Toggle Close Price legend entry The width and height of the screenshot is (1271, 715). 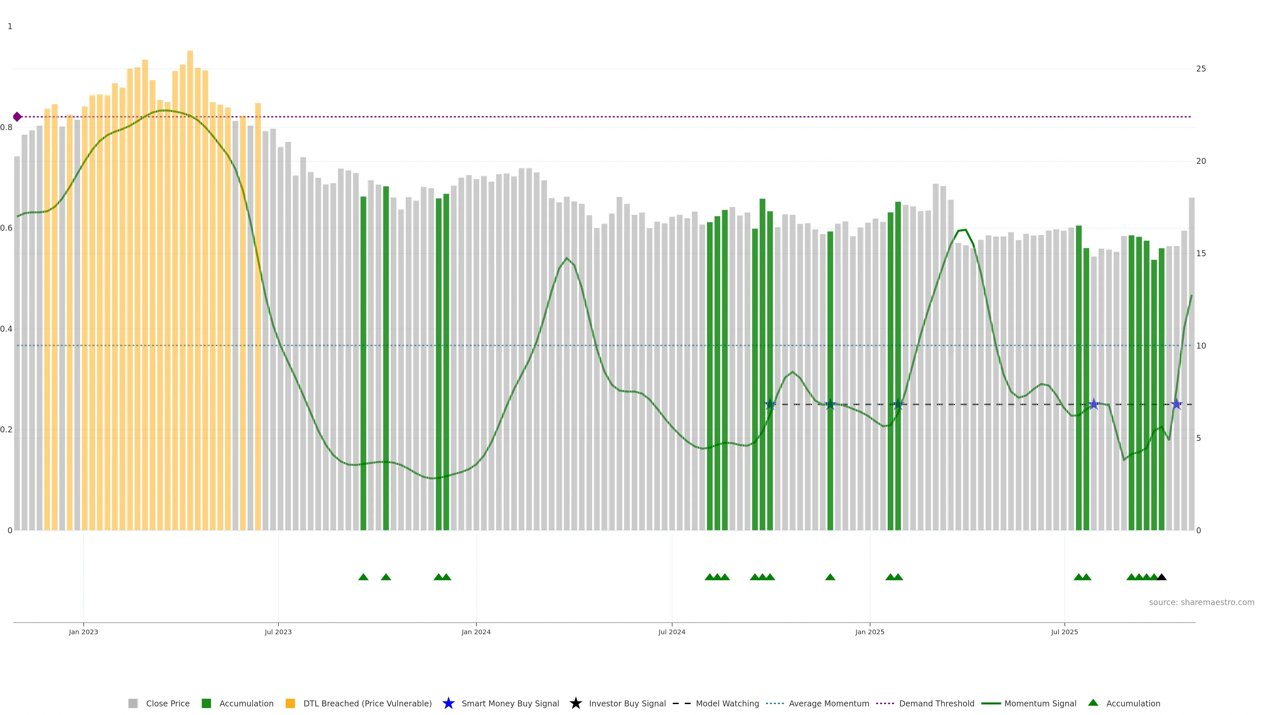point(167,703)
